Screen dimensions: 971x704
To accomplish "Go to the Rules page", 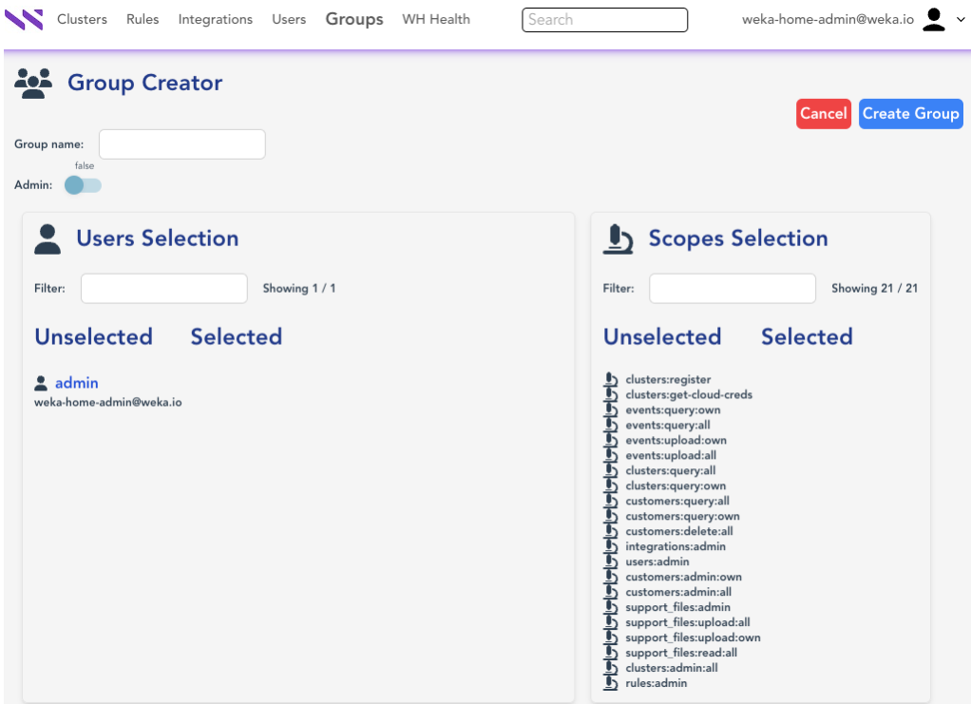I will [143, 19].
